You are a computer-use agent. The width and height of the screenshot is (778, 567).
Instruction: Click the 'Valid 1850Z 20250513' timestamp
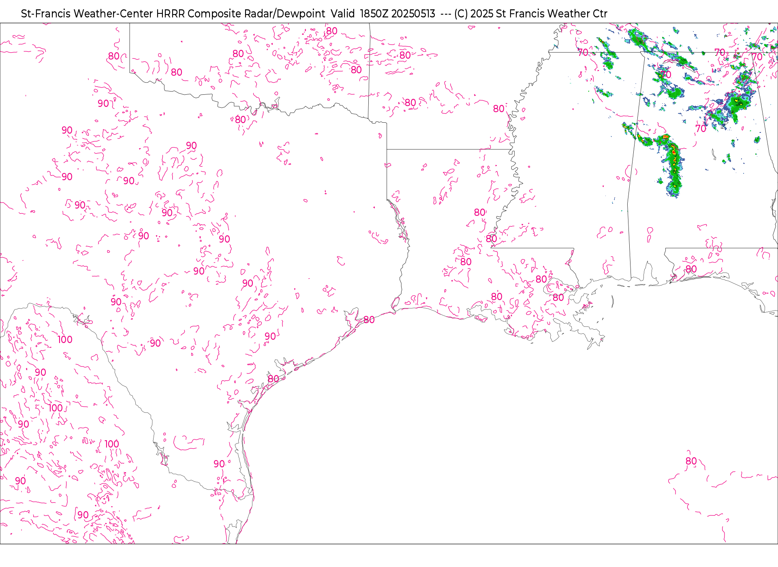(x=383, y=14)
